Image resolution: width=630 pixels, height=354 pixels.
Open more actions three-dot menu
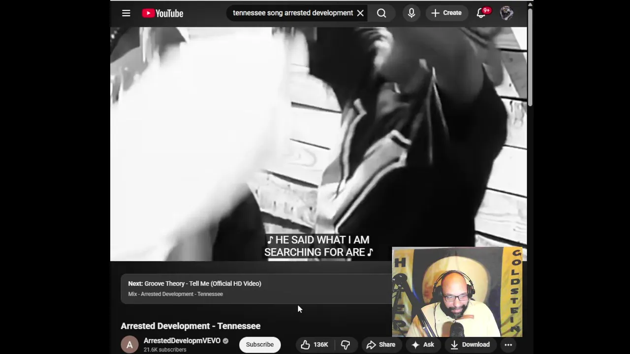(508, 345)
